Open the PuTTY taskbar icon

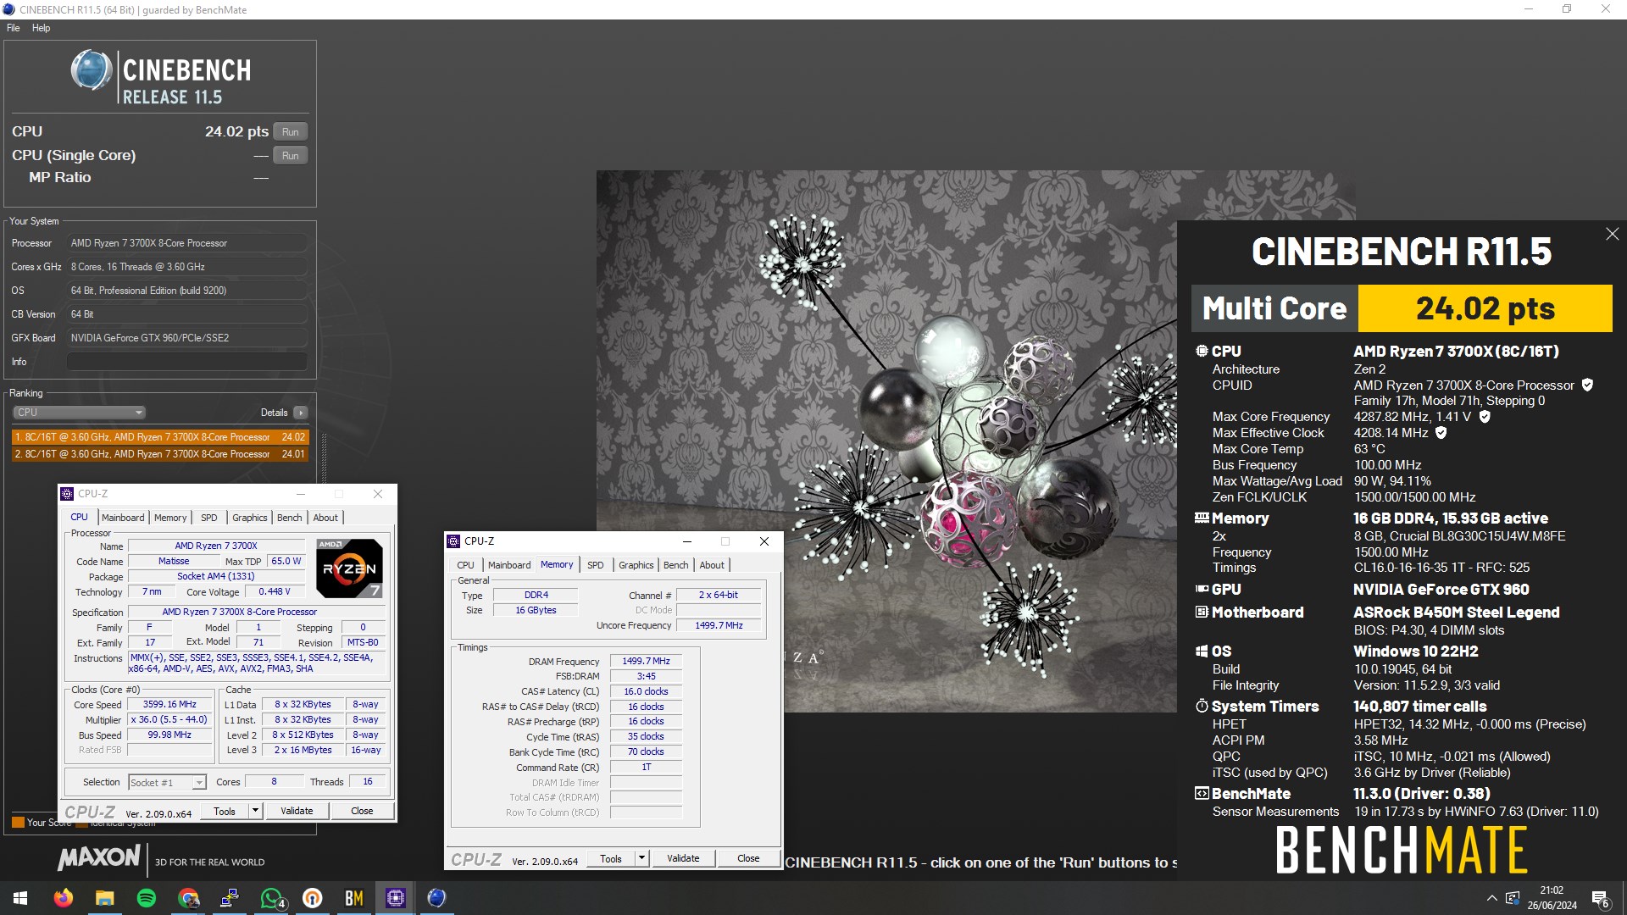coord(230,898)
